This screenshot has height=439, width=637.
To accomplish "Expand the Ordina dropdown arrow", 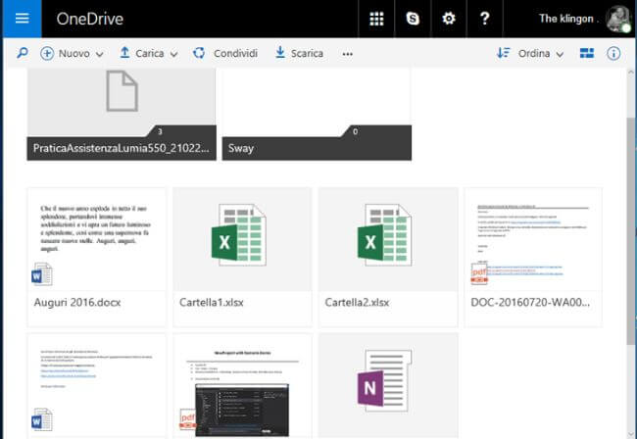I will [560, 54].
